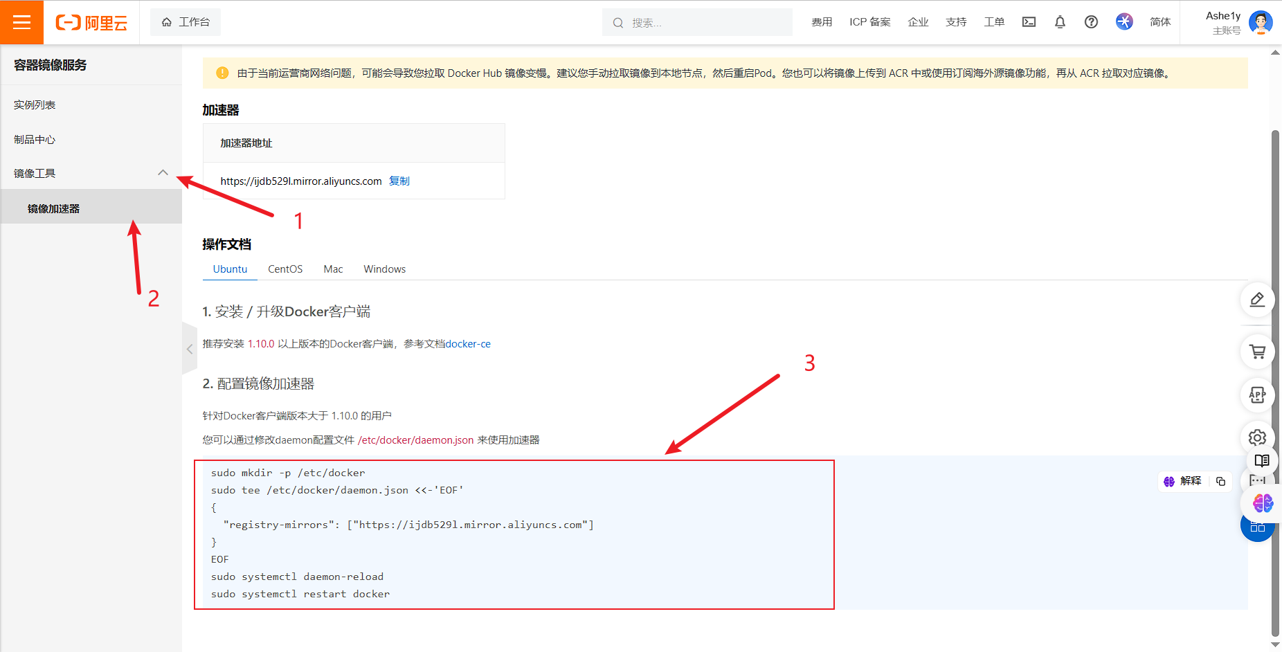The image size is (1282, 652).
Task: Open the Ashe1y account avatar
Action: click(x=1261, y=22)
